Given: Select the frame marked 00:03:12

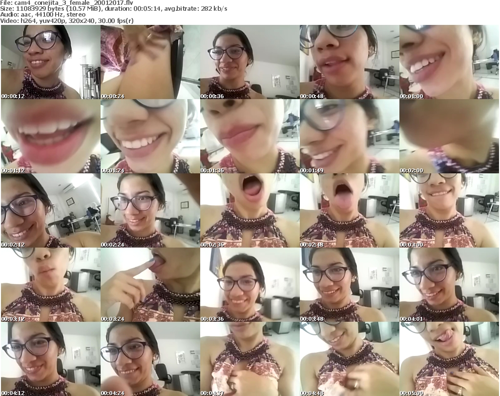Looking at the screenshot, I should tap(51, 285).
